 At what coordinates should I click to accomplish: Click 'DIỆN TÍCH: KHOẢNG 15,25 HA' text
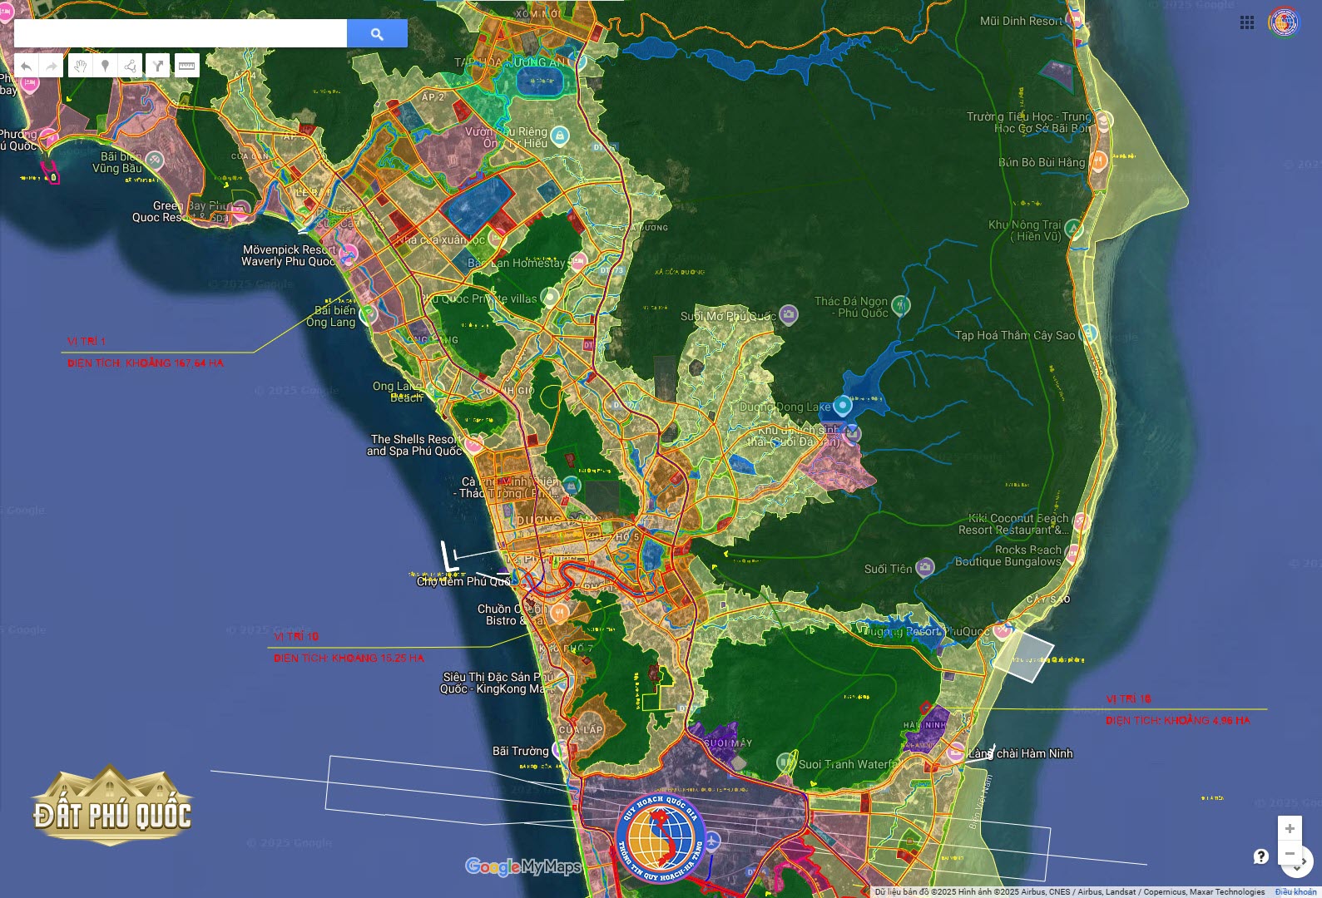pos(349,659)
